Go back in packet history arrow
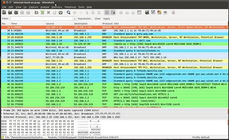 tap(75, 13)
